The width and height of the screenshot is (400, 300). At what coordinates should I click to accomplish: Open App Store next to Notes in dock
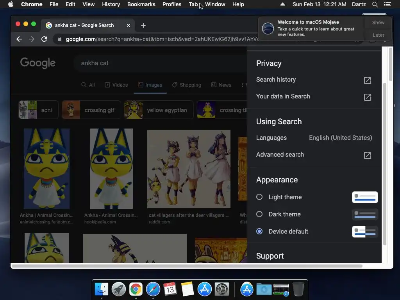click(x=205, y=289)
